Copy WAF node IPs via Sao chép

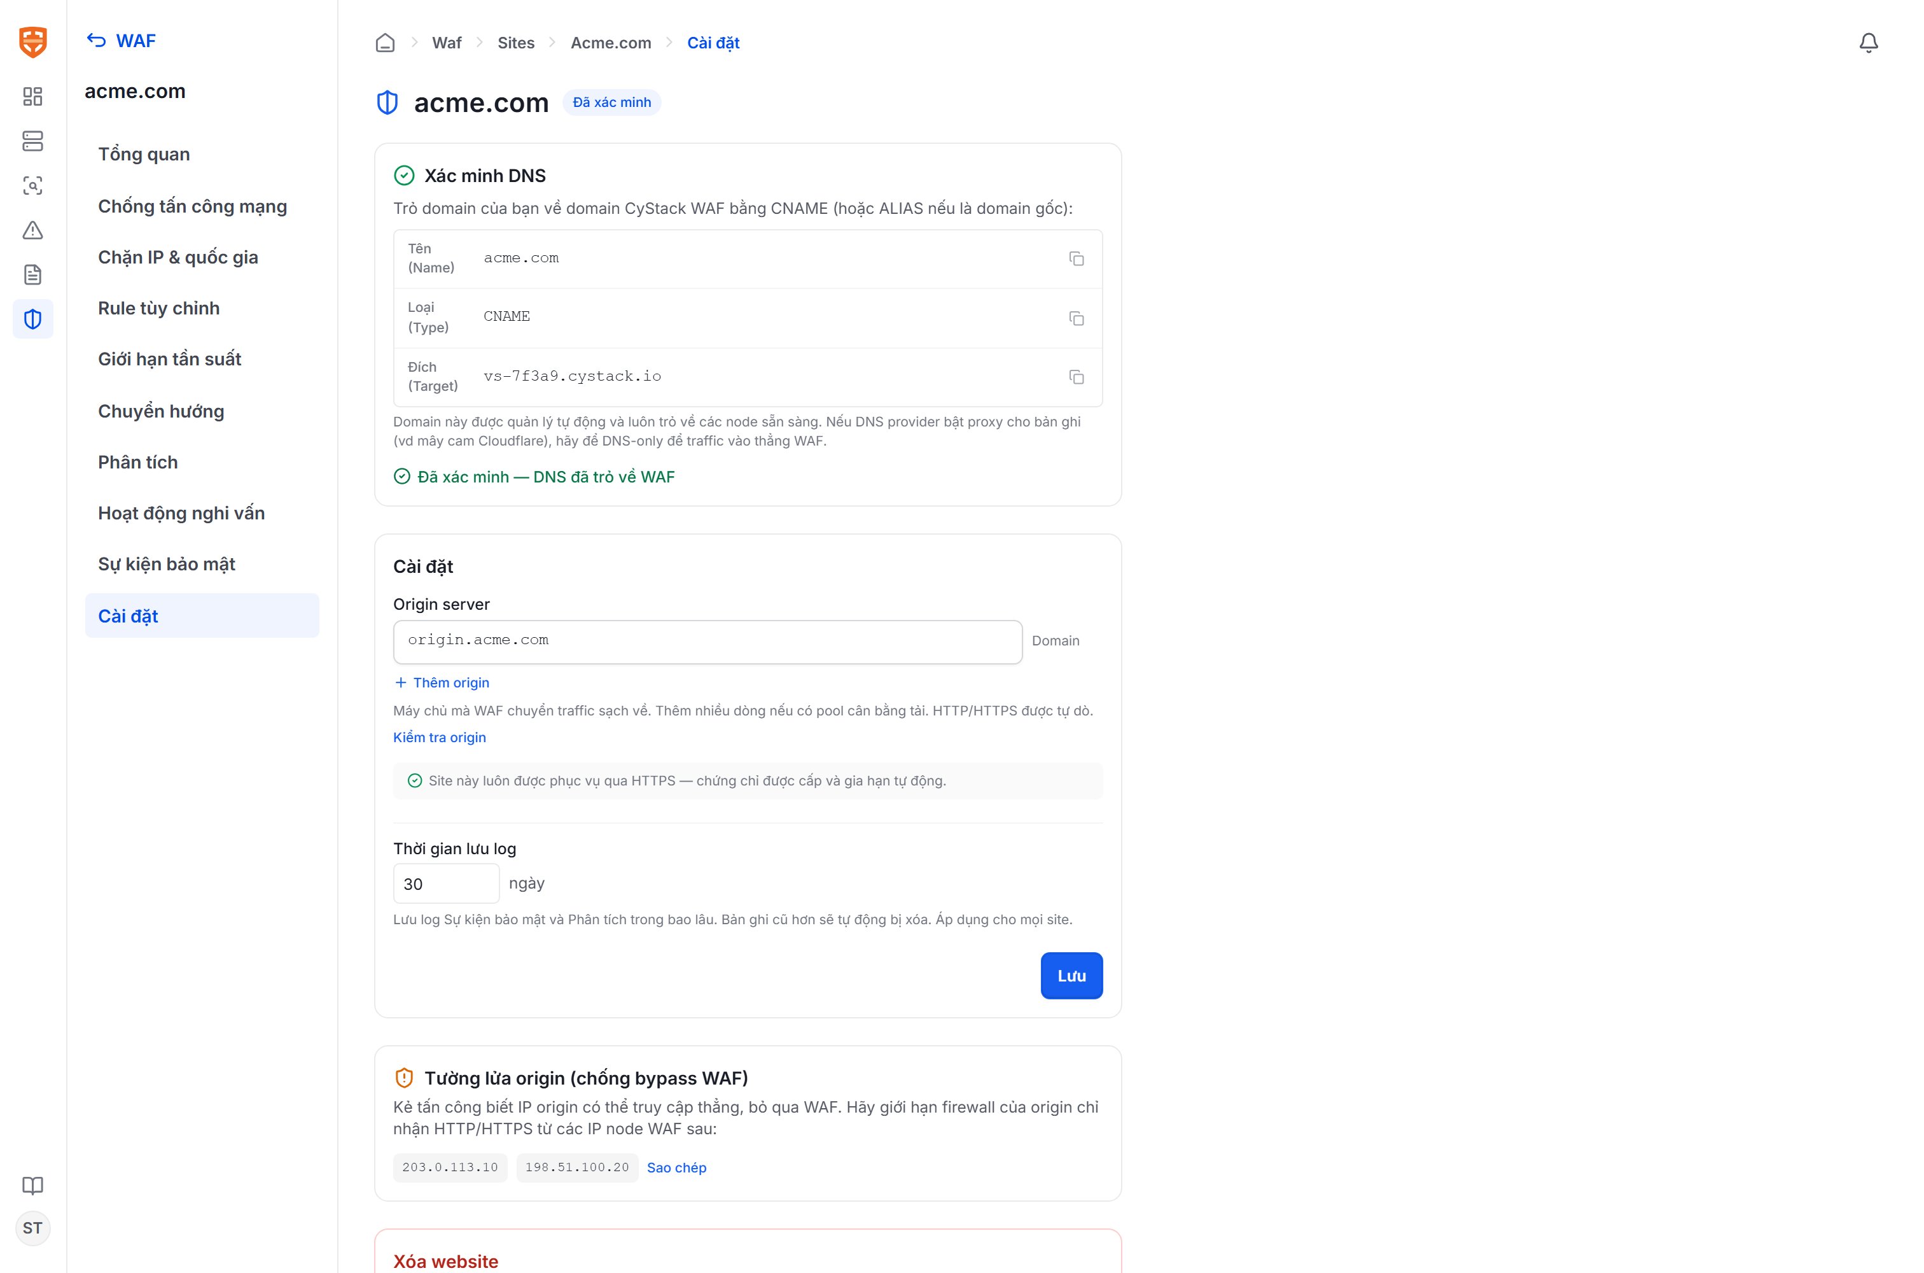(677, 1167)
